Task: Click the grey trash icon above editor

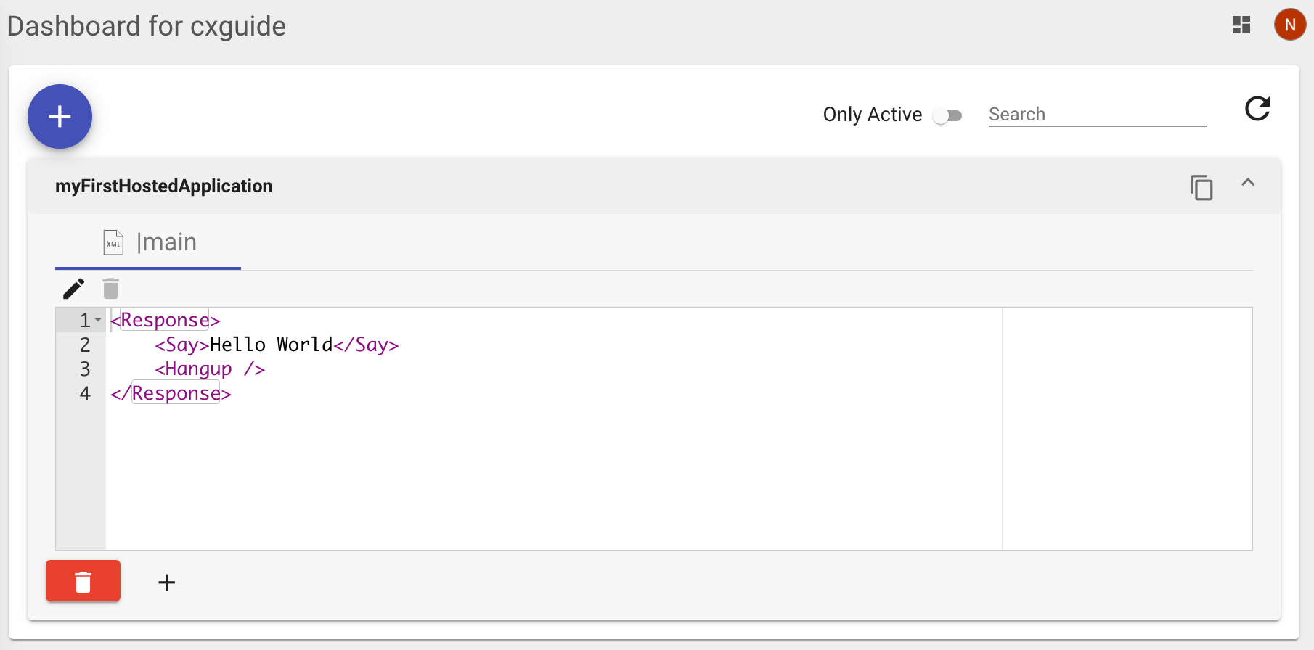Action: [x=111, y=289]
